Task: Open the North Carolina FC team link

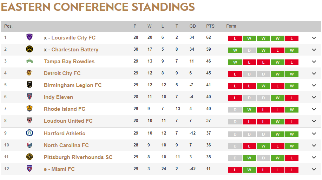Action: click(66, 145)
